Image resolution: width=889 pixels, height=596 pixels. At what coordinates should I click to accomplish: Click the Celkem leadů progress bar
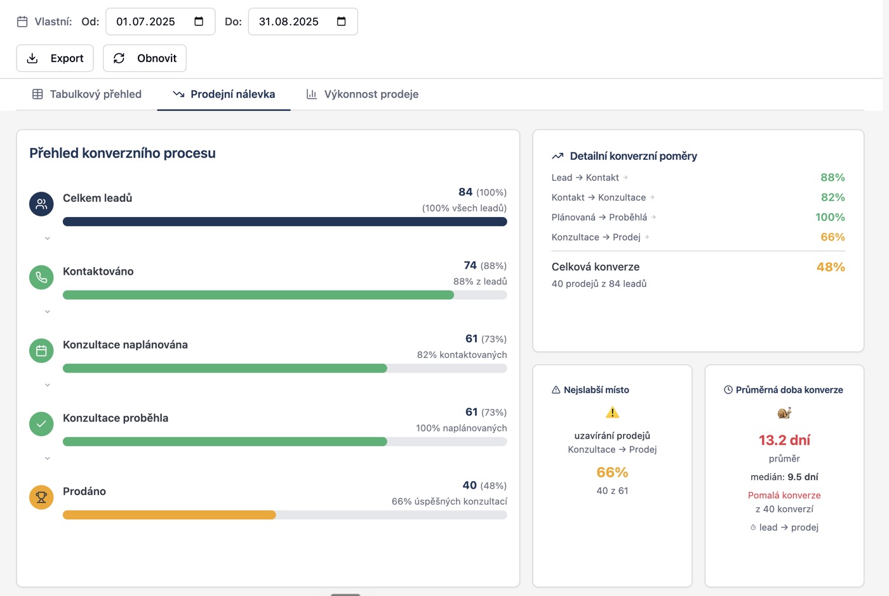pos(284,222)
